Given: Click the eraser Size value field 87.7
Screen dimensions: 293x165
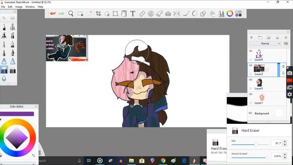Looking at the screenshot, I should (277, 143).
